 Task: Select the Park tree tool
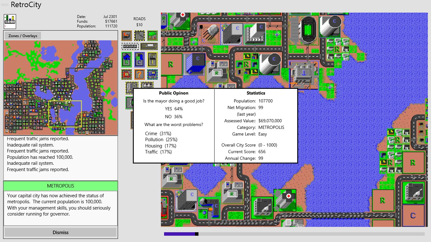[x=152, y=35]
